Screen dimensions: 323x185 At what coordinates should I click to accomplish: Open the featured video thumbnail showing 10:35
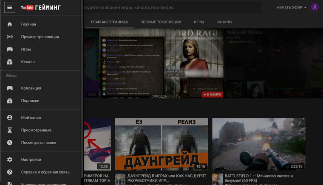click(x=91, y=63)
